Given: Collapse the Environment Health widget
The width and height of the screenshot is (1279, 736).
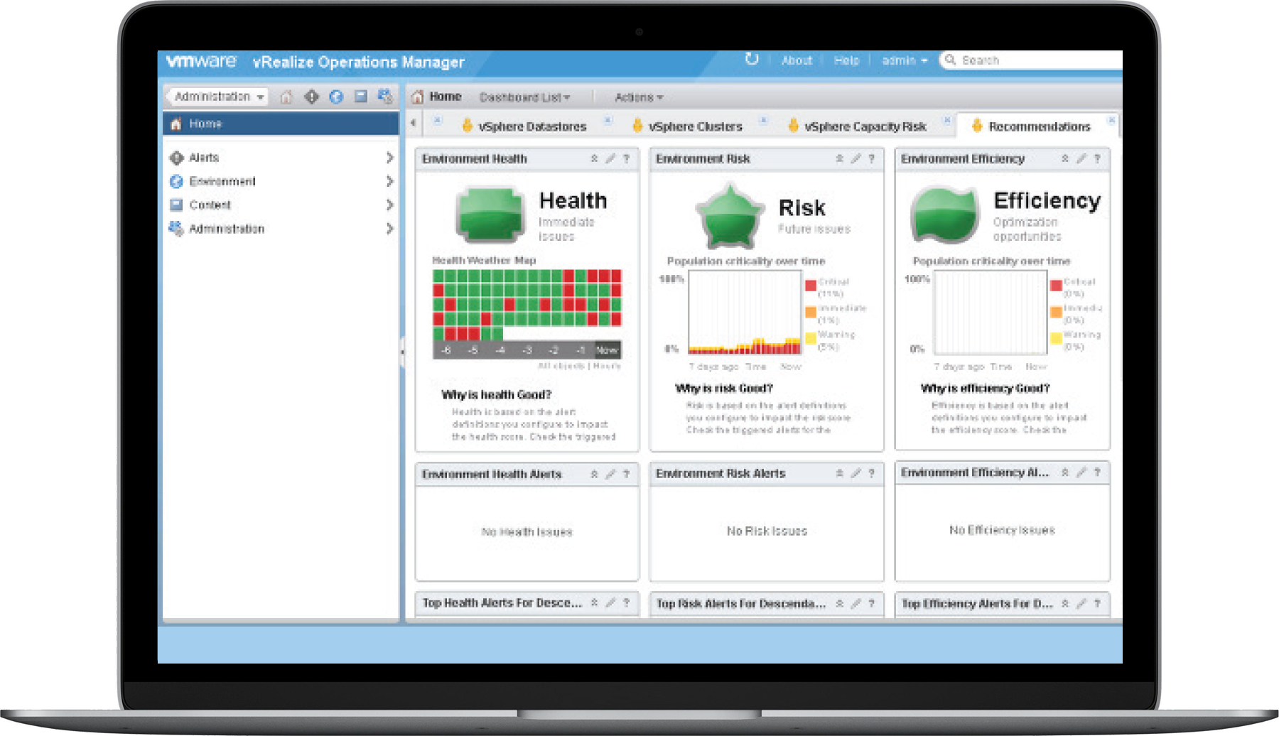Looking at the screenshot, I should (594, 158).
